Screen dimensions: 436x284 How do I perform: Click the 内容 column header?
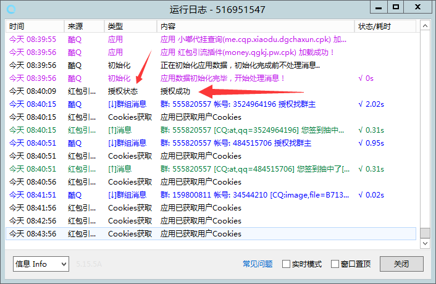click(256, 27)
